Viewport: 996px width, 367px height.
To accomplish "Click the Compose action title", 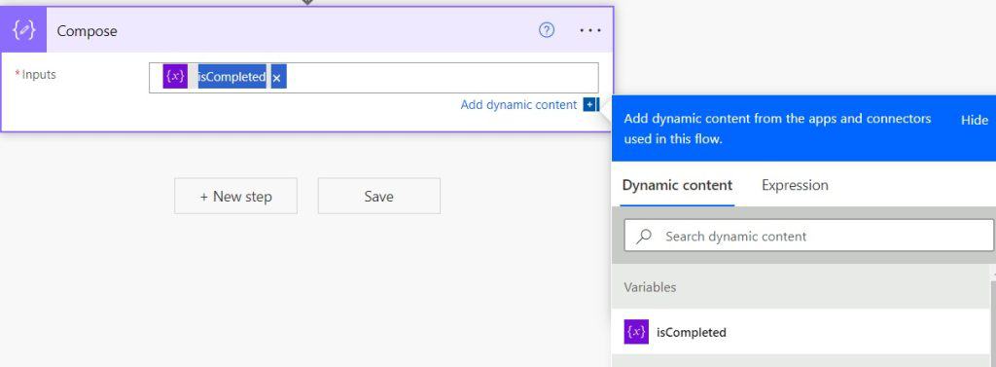I will 87,30.
